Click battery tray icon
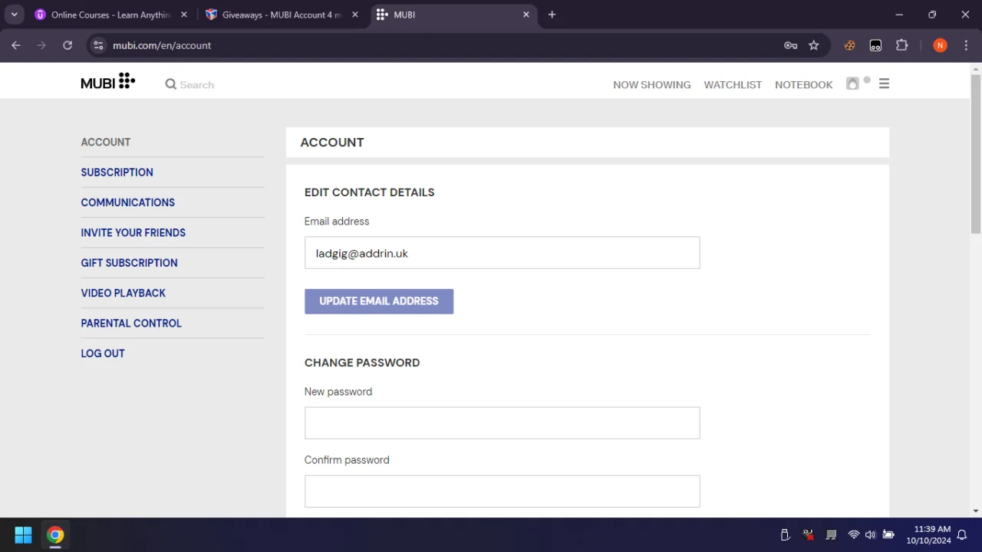982x552 pixels. tap(888, 535)
